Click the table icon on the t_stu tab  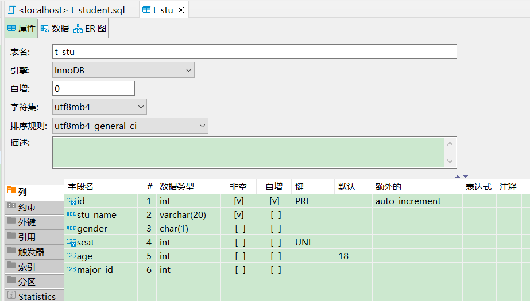146,10
